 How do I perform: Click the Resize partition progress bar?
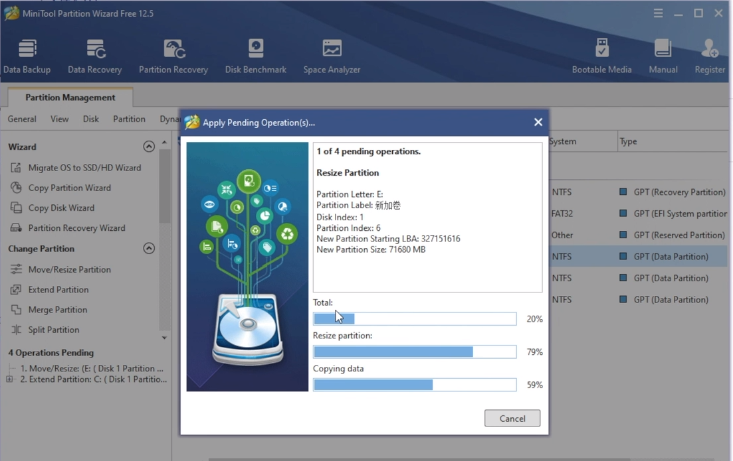point(415,352)
